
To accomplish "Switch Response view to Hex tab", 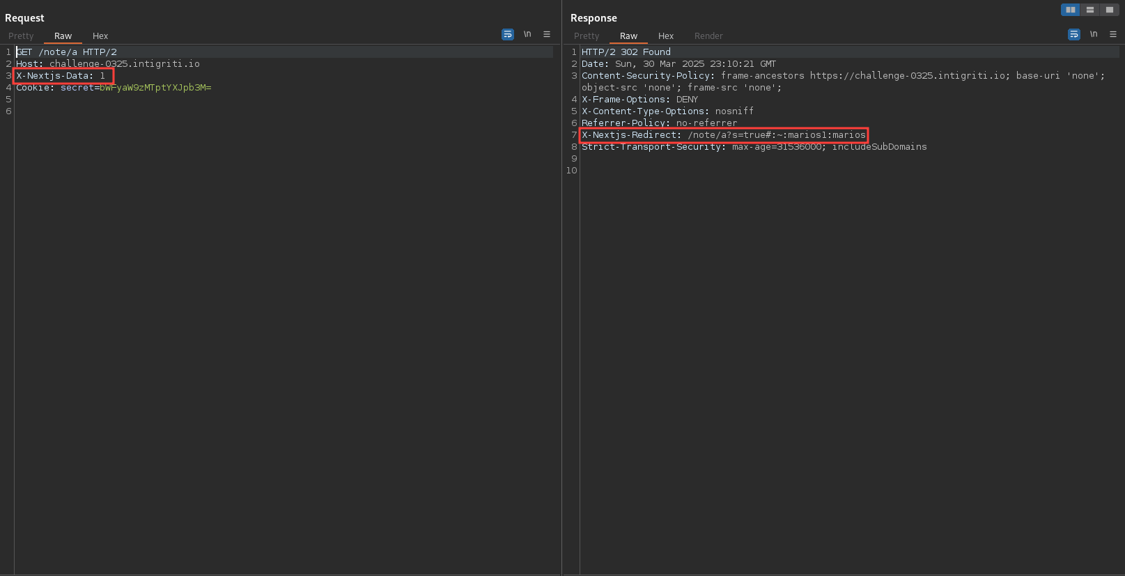I will pyautogui.click(x=666, y=36).
